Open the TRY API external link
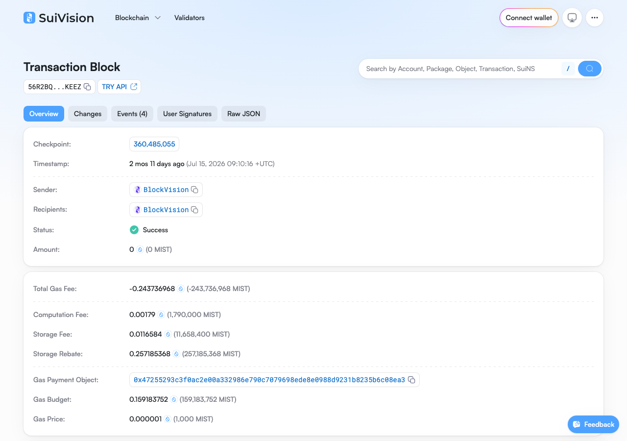The width and height of the screenshot is (627, 441). coord(120,87)
